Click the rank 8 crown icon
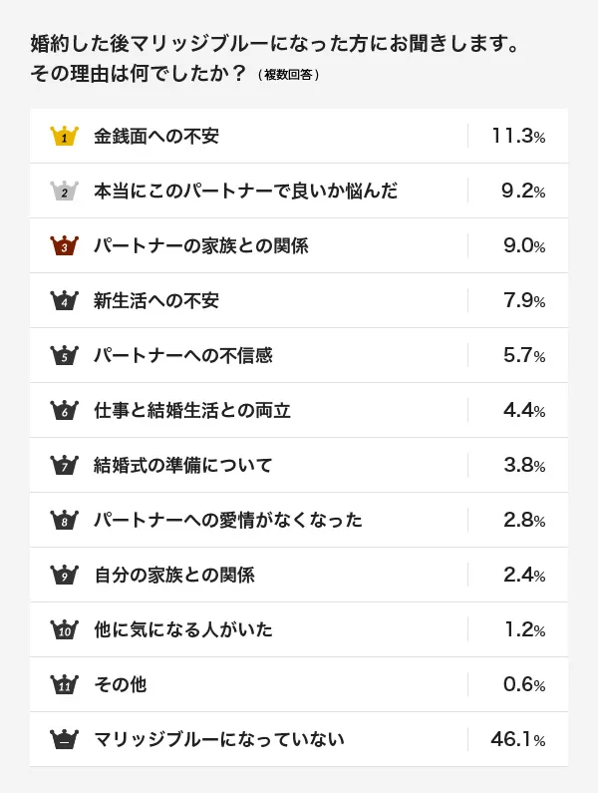The width and height of the screenshot is (598, 793). (x=64, y=520)
